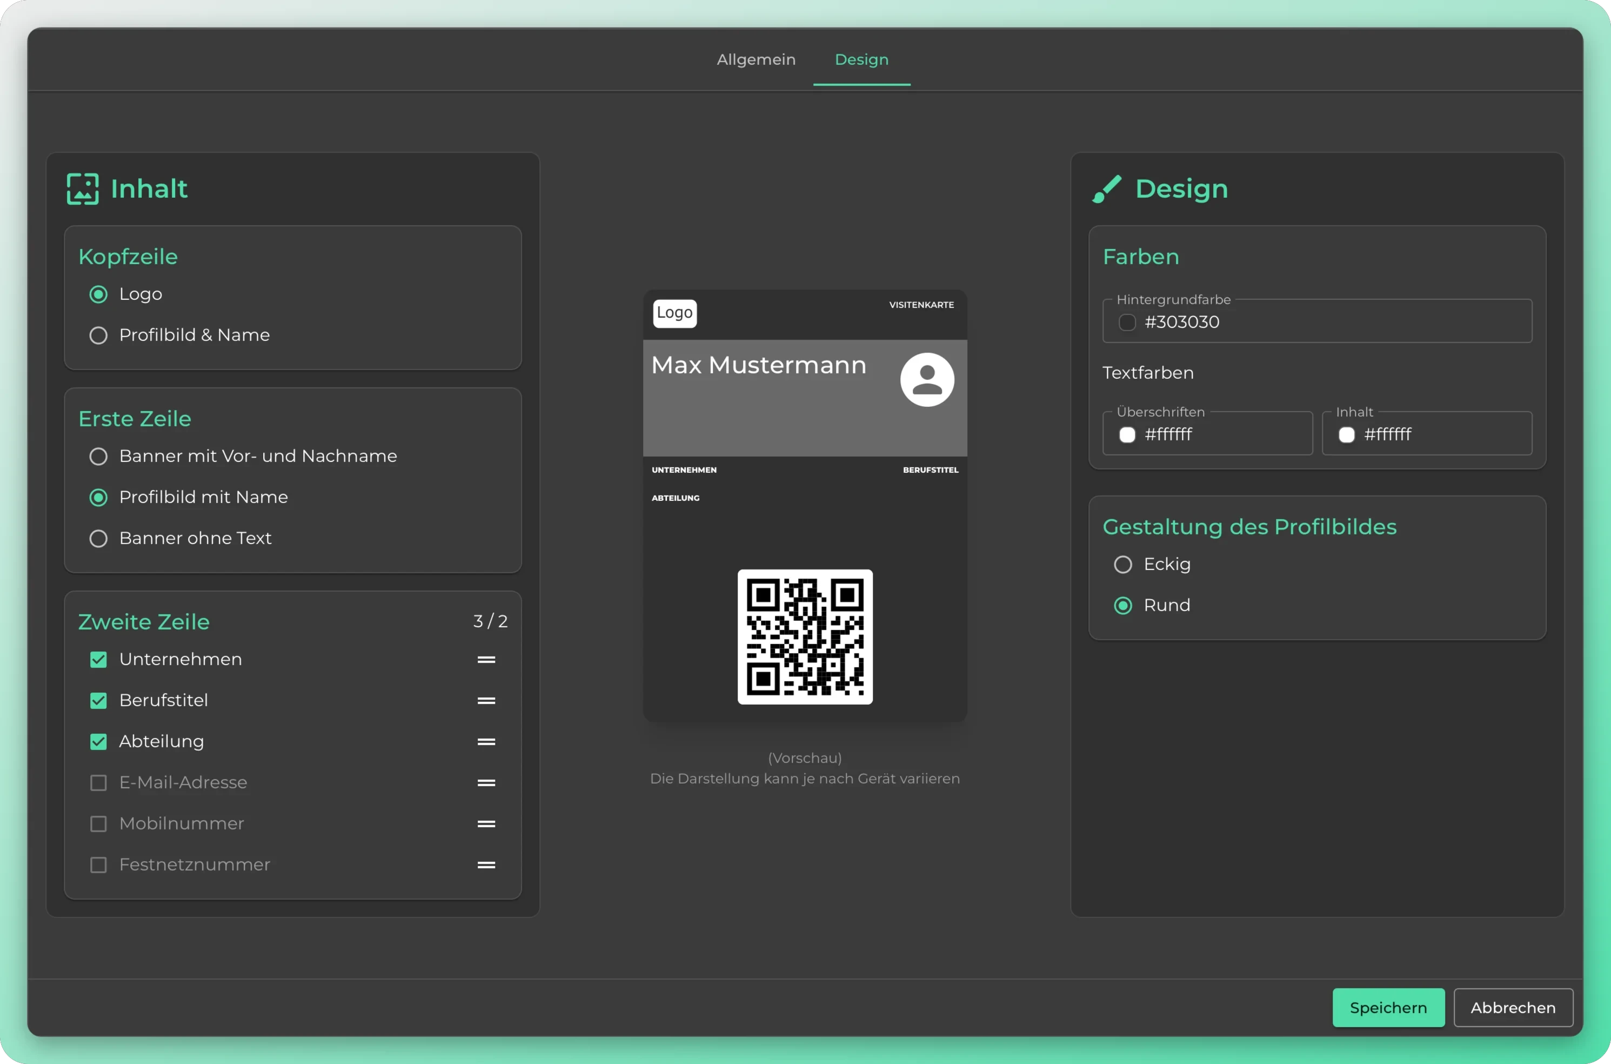
Task: Choose Banner ohne Text option
Action: [x=98, y=538]
